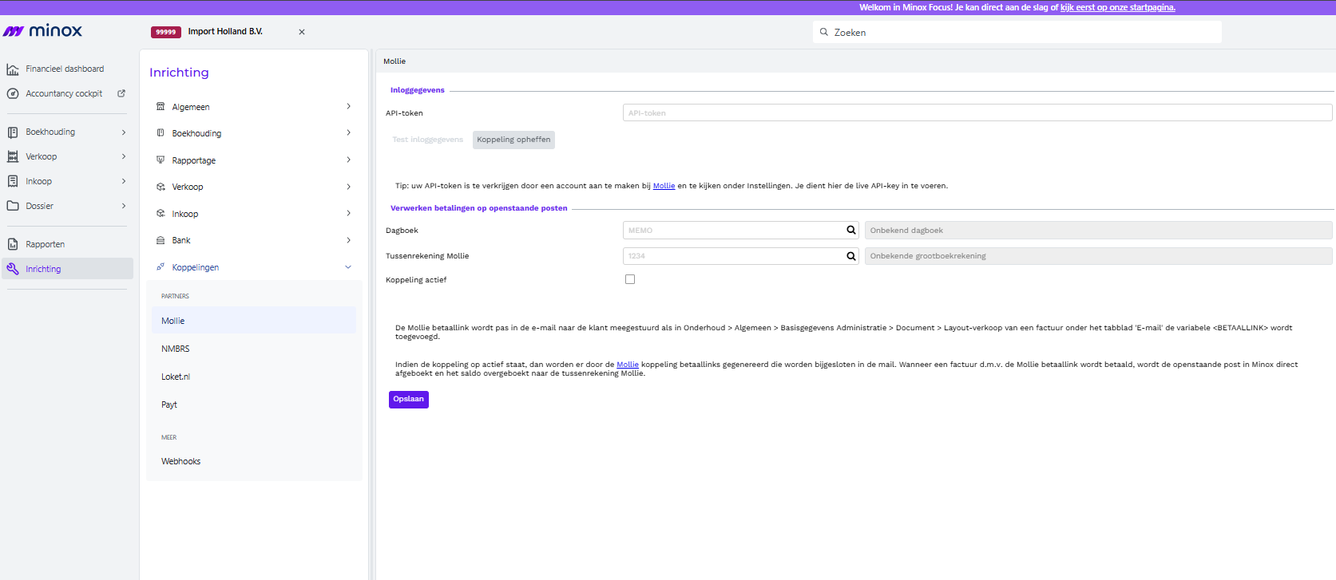Viewport: 1336px width, 580px height.
Task: Click the 99999 administration number badge
Action: click(166, 32)
